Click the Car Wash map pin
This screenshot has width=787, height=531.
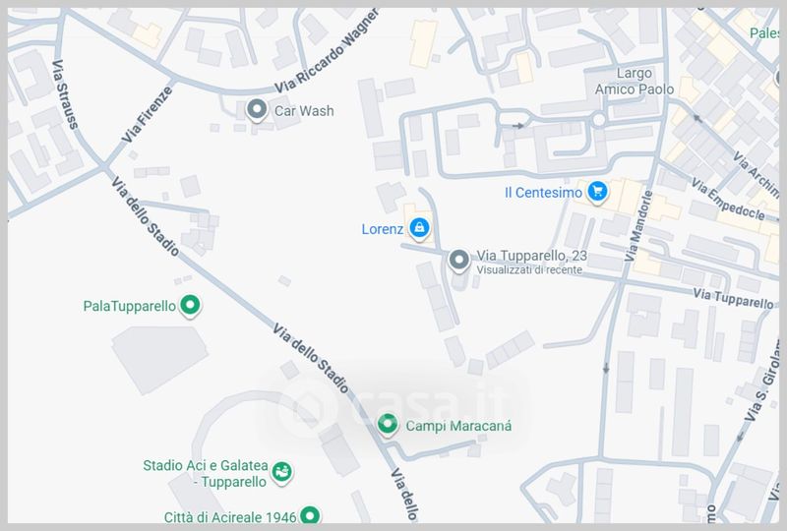click(x=257, y=110)
